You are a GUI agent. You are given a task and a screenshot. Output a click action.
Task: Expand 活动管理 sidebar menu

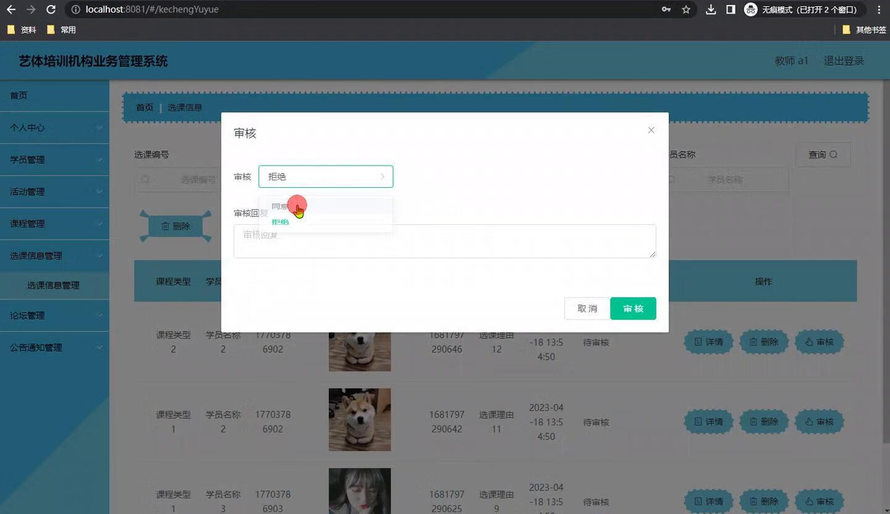click(x=54, y=192)
